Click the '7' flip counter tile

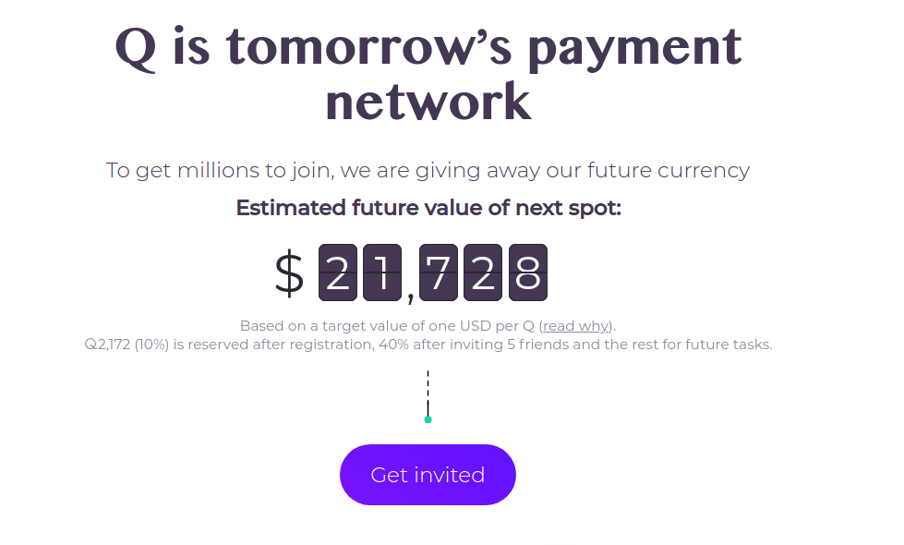tap(439, 272)
